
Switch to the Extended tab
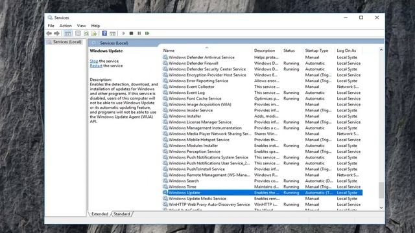point(100,214)
